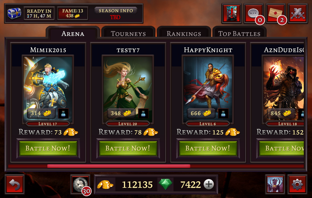312x198 pixels.
Task: Open the demon hero portrait icon
Action: point(275,184)
